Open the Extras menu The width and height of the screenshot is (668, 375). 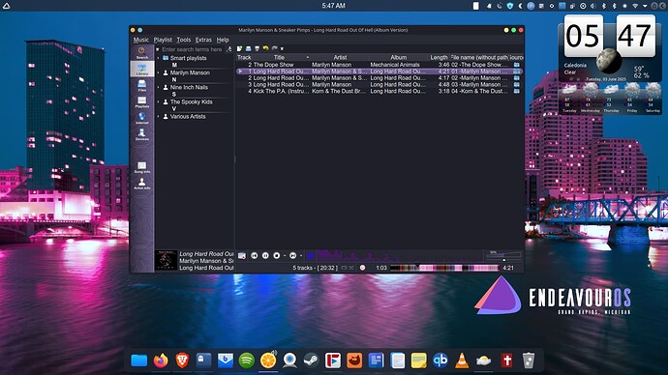pyautogui.click(x=203, y=40)
